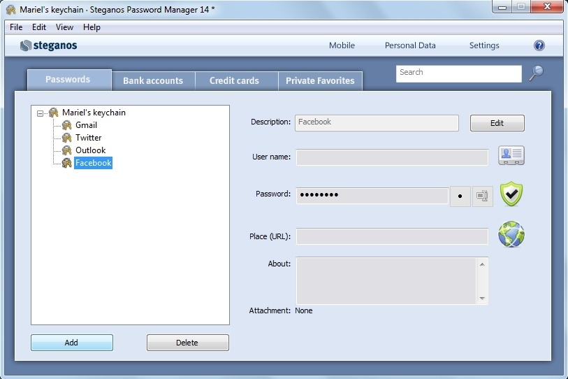Viewport: 568px width, 379px height.
Task: Click the Mariel's keychain root keys icon
Action: click(x=54, y=113)
